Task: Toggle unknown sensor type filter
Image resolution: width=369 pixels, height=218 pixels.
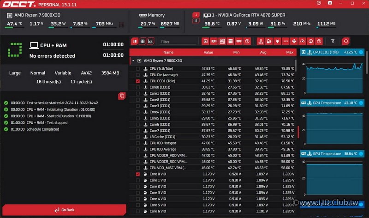Action: pos(319,41)
